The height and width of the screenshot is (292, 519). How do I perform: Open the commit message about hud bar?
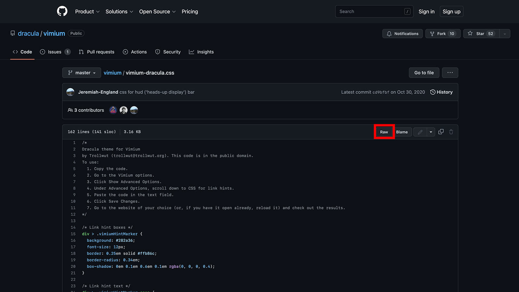click(157, 92)
